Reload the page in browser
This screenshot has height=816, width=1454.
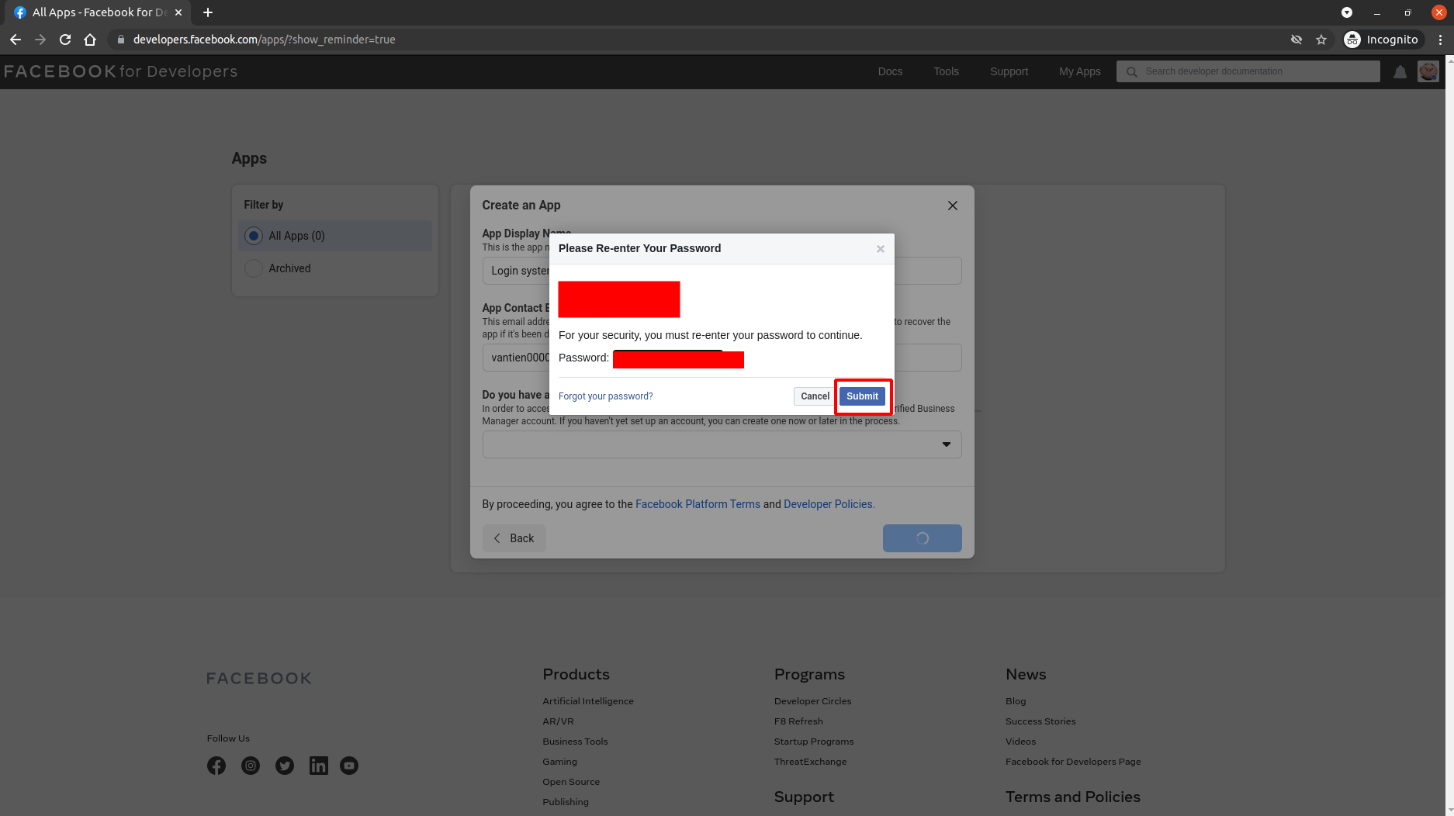pos(65,40)
